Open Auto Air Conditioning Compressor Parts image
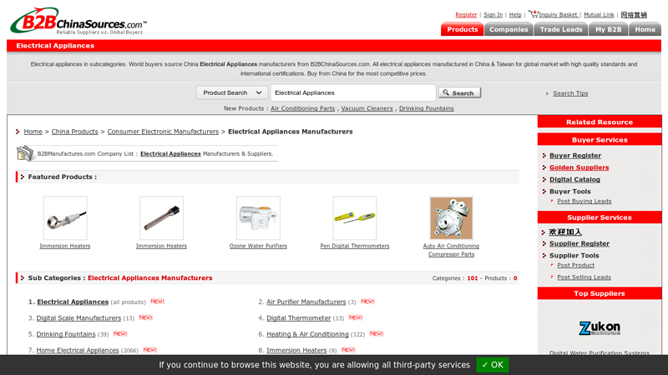This screenshot has width=668, height=375. [x=451, y=217]
